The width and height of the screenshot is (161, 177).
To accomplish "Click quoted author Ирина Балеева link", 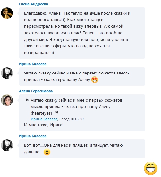I will (x=44, y=119).
